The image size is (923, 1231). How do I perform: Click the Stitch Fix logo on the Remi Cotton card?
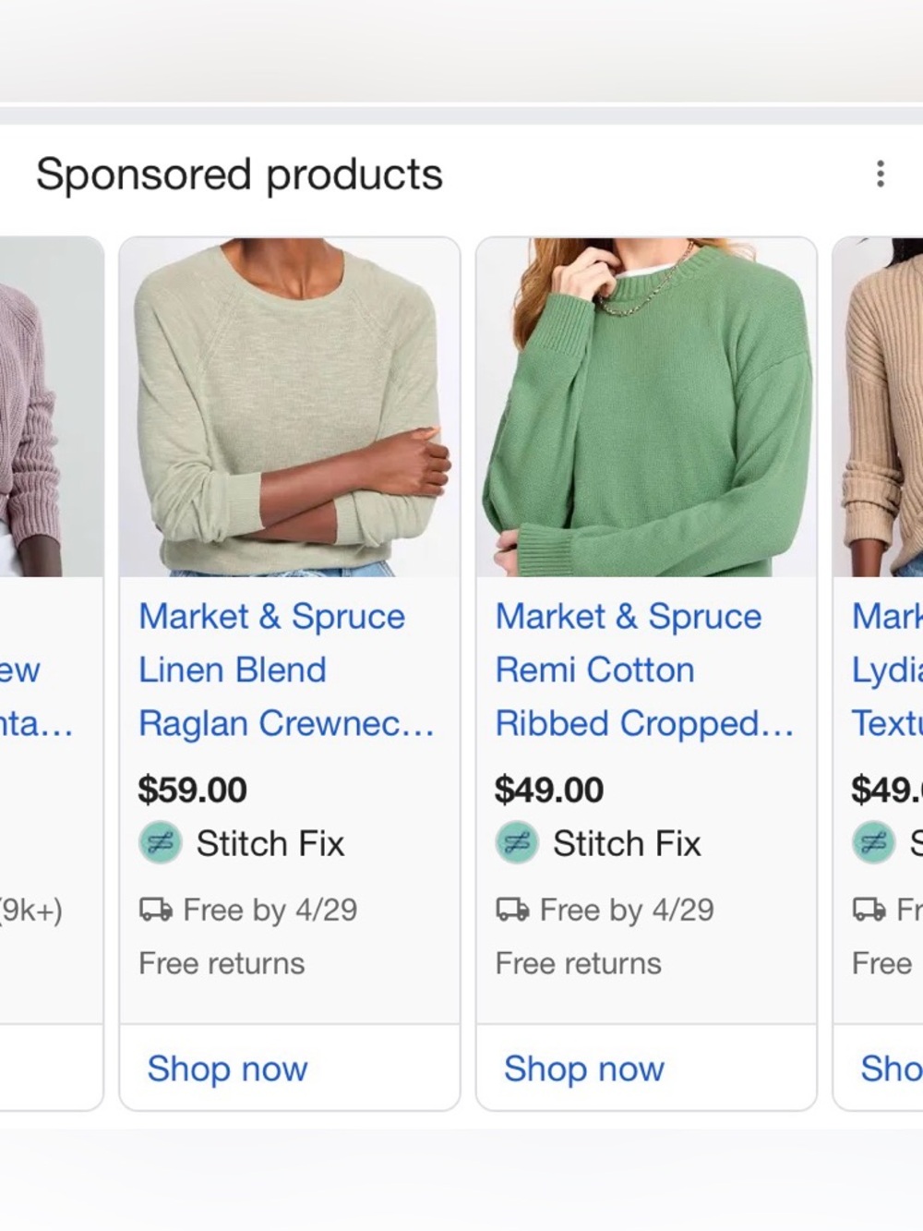(517, 843)
